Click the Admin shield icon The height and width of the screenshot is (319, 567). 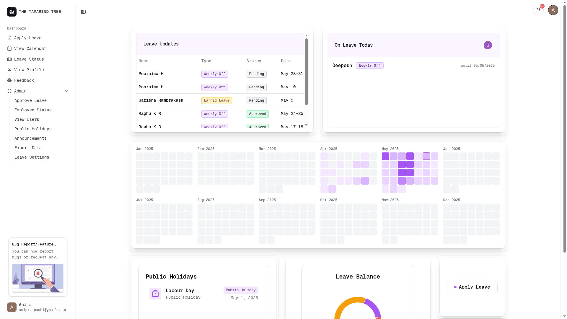coord(10,91)
